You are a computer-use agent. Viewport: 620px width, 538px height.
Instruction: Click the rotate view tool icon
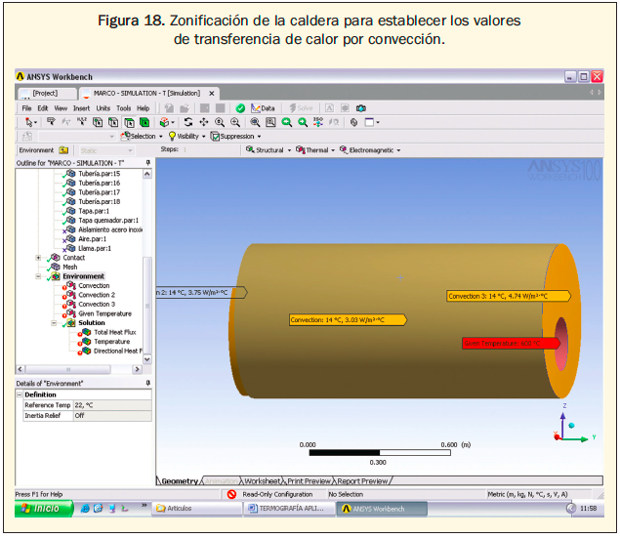point(187,122)
